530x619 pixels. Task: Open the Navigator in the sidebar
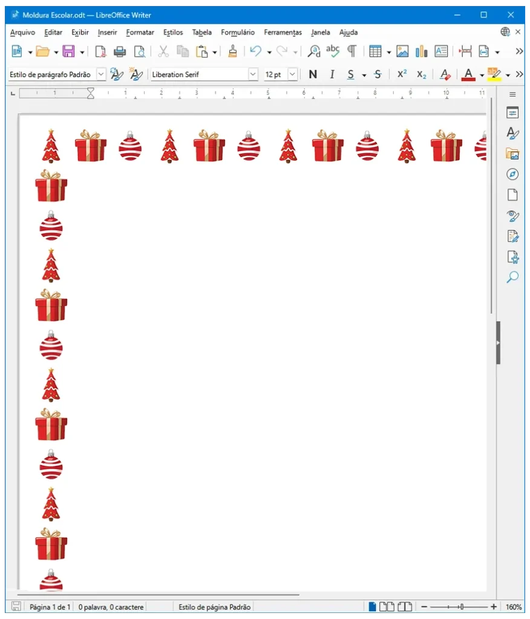tap(512, 175)
